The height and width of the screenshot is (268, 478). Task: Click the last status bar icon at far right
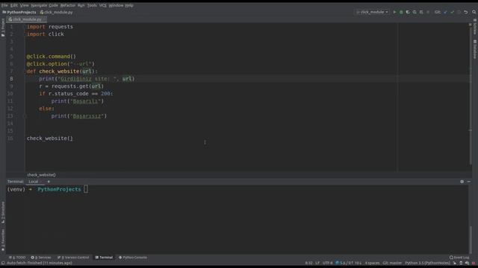474,263
